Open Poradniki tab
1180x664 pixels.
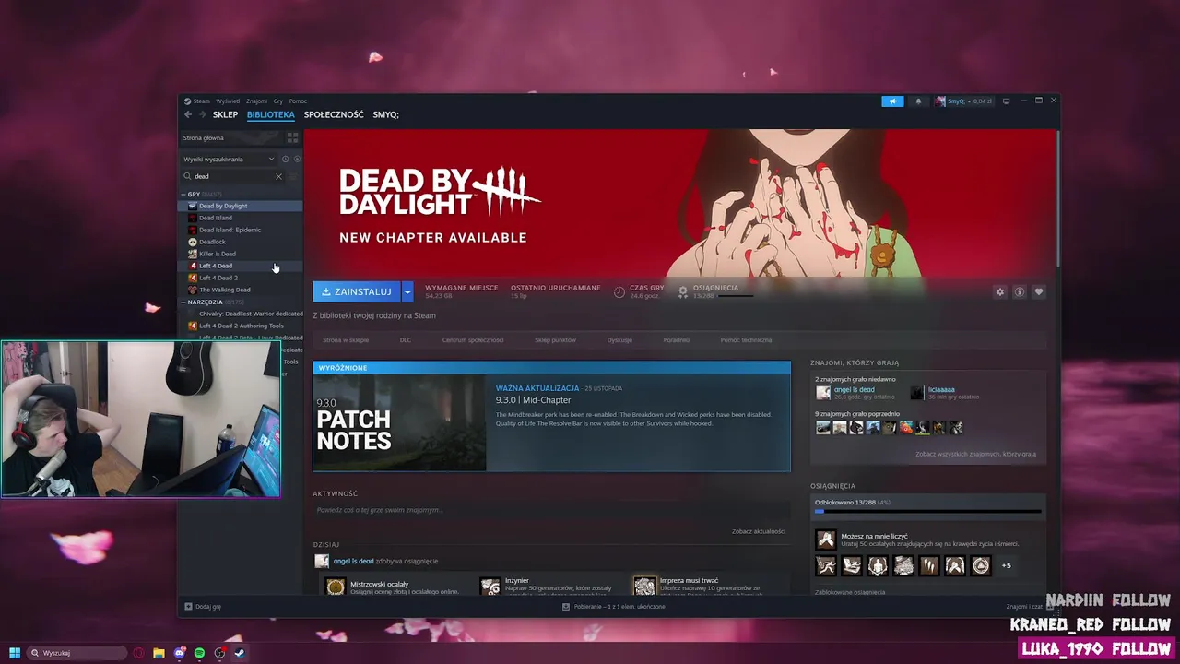[x=677, y=340]
